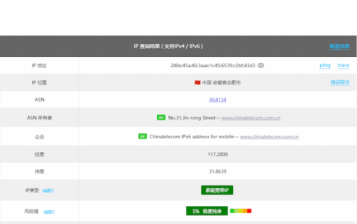Click the ASN 所有者 row label
357x224 pixels.
[40, 118]
